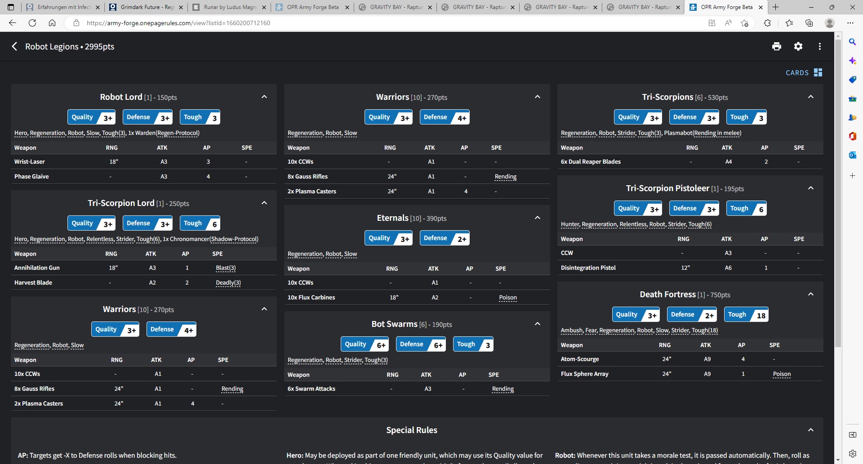Click the Blast(3) rule link
Viewport: 863px width, 464px height.
pyautogui.click(x=226, y=268)
